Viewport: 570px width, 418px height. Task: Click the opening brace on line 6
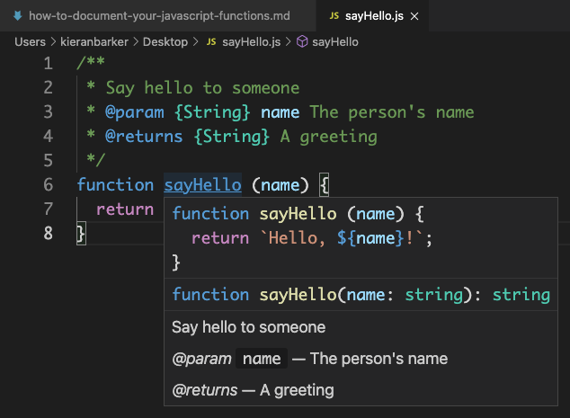pos(325,184)
